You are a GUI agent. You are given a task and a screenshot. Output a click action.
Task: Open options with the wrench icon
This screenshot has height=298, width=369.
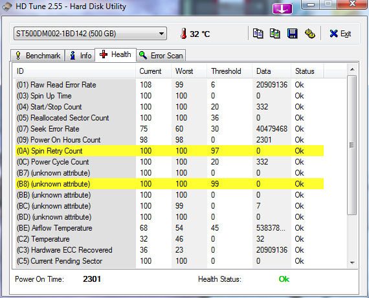coord(310,34)
